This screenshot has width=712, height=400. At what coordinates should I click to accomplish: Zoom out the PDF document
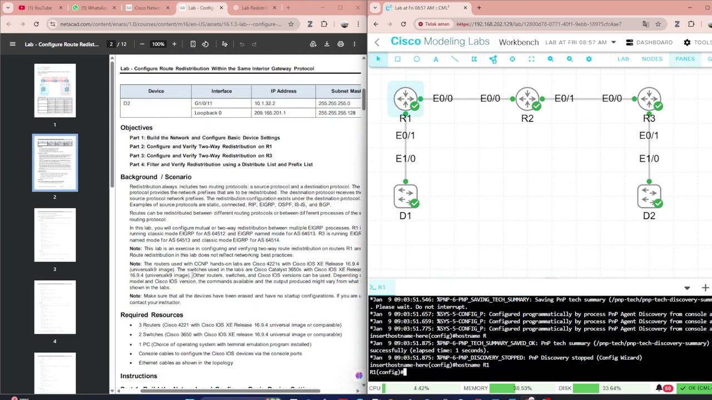point(142,44)
